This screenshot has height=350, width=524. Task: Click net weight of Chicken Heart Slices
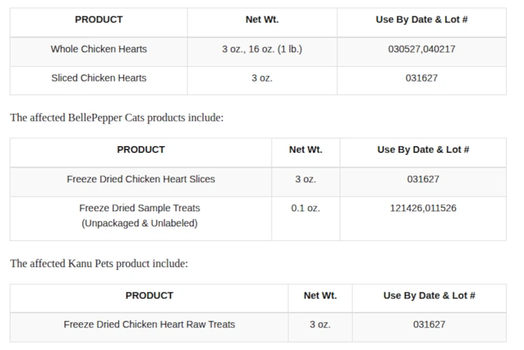305,179
